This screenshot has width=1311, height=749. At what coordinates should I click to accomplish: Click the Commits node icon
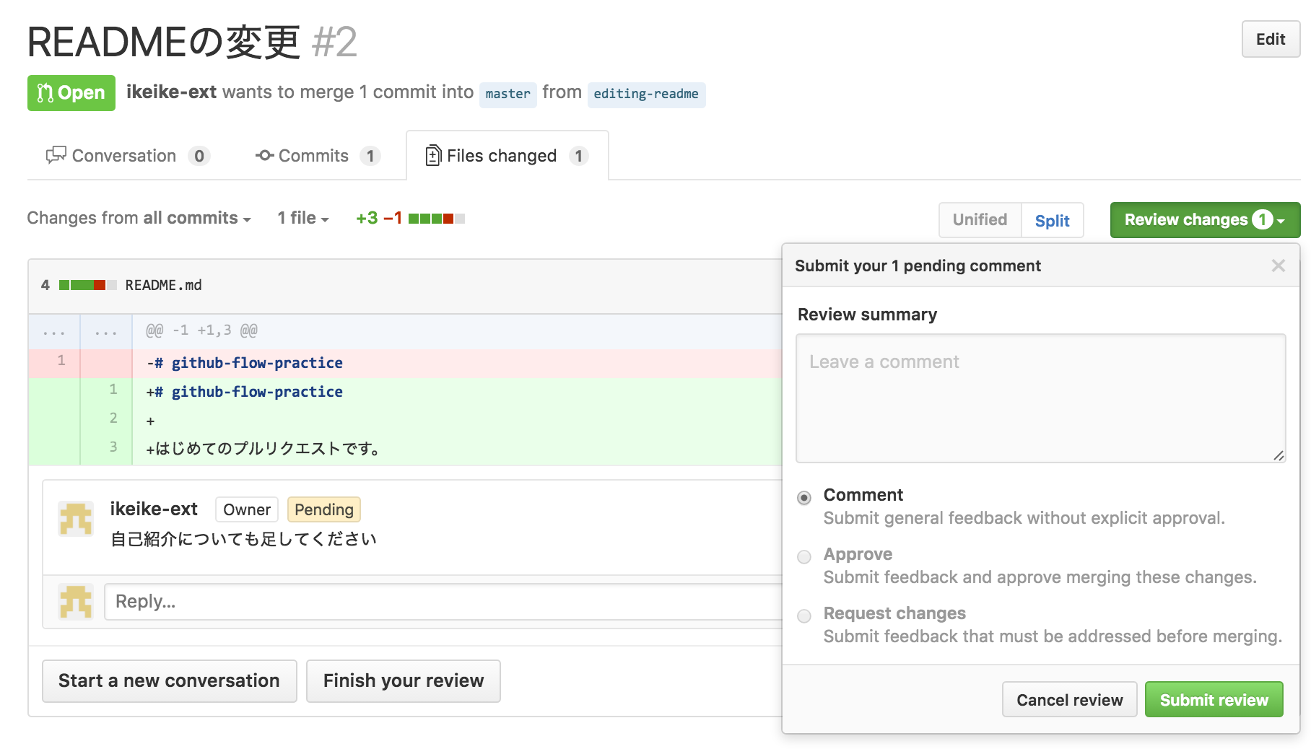(x=264, y=155)
